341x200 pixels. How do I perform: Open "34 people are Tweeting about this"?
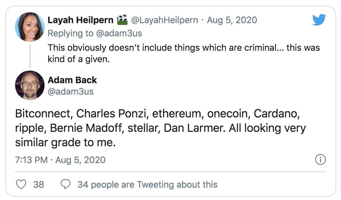tap(147, 184)
